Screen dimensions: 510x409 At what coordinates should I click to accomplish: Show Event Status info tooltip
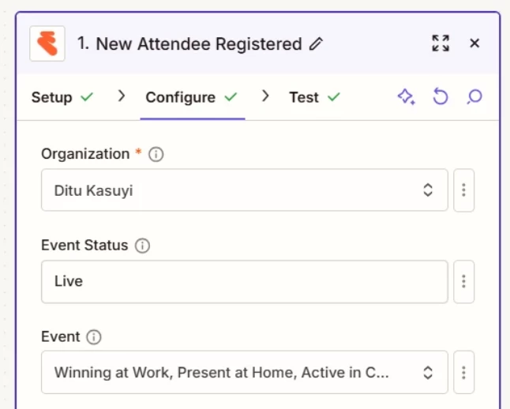[x=143, y=246]
